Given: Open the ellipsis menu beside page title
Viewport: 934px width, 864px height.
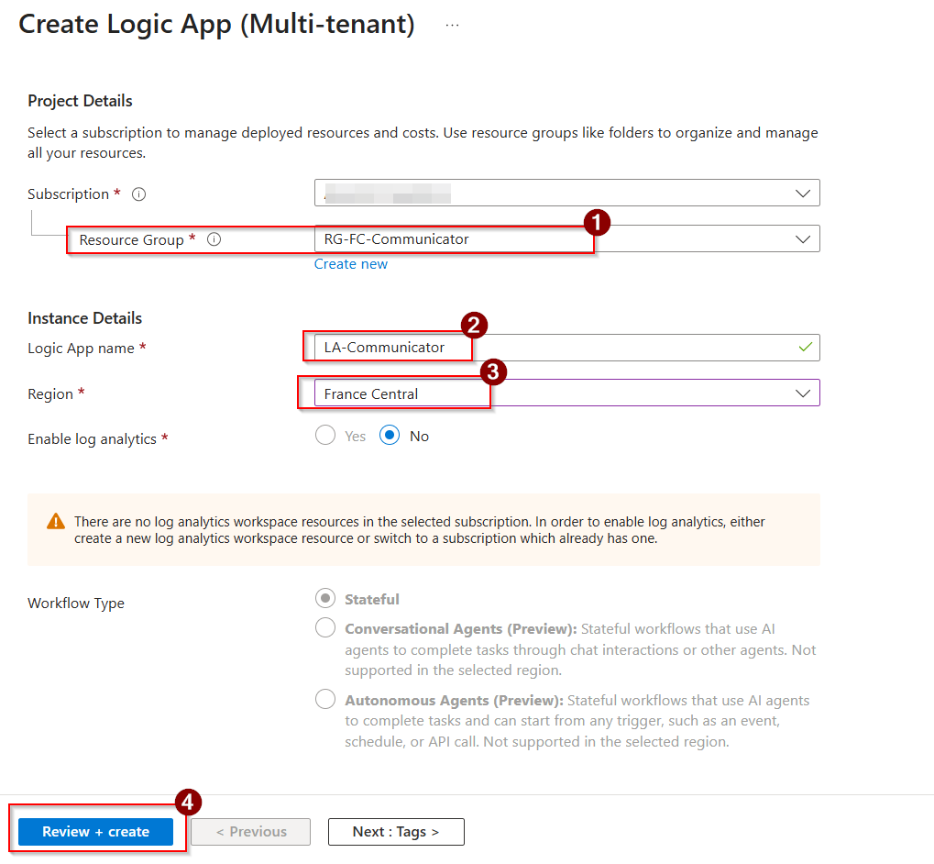Looking at the screenshot, I should pyautogui.click(x=452, y=26).
